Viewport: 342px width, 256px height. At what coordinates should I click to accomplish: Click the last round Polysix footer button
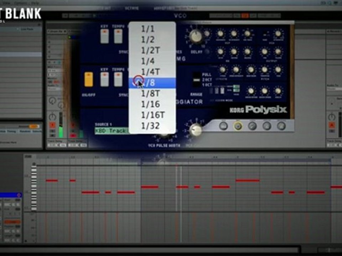(281, 126)
